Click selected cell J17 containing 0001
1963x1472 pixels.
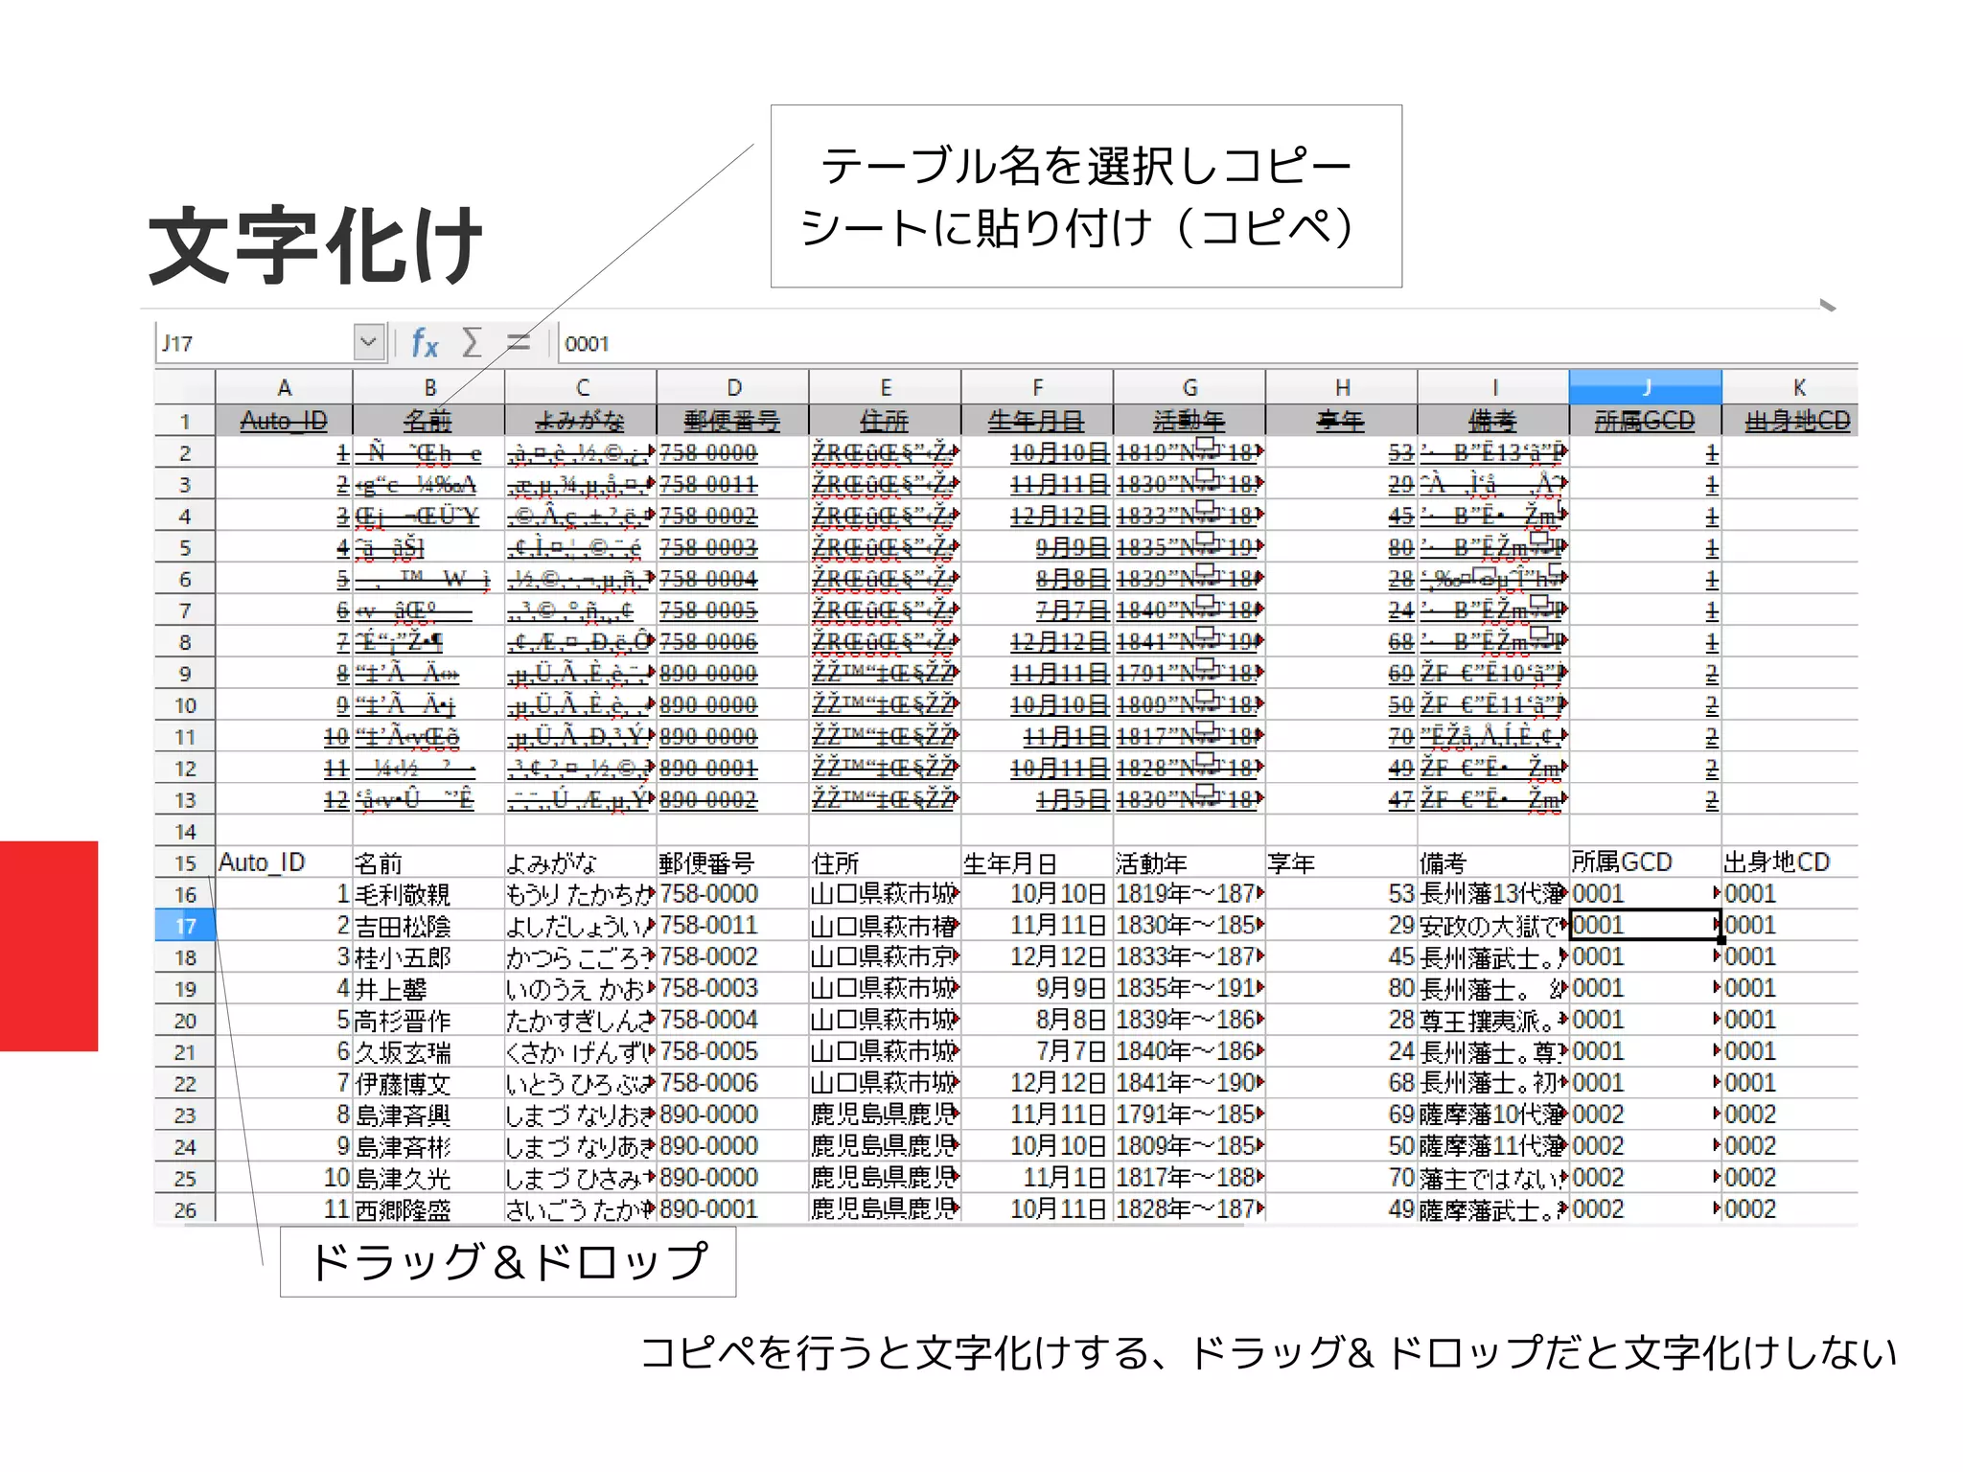click(x=1646, y=926)
